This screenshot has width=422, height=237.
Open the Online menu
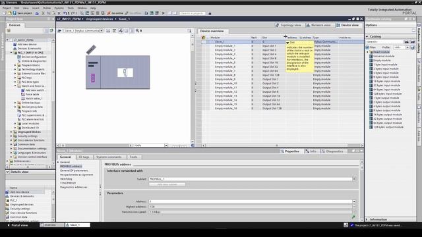(x=47, y=8)
